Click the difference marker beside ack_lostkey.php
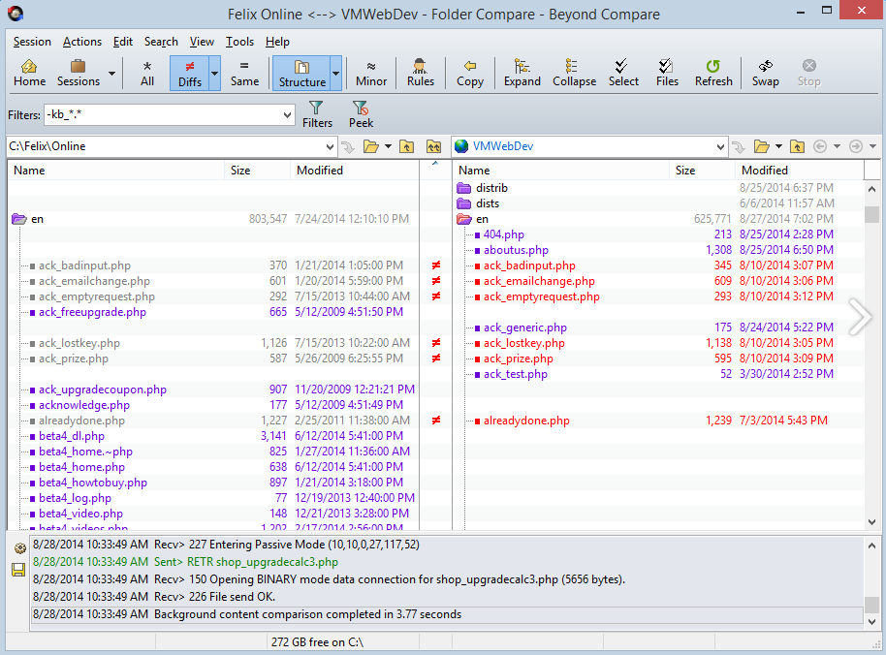The image size is (886, 655). coord(435,343)
